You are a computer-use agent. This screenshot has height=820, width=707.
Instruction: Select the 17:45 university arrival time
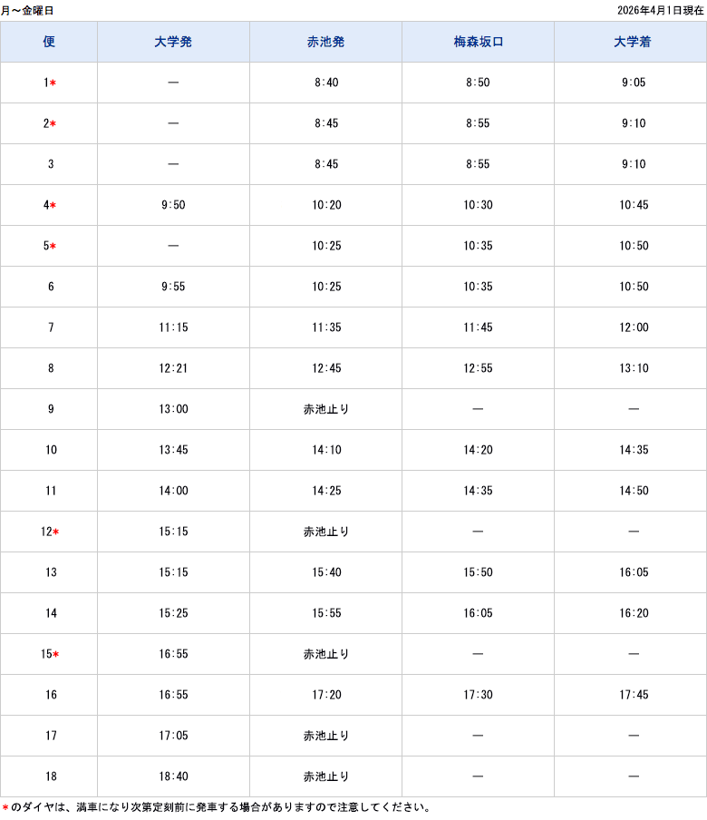pyautogui.click(x=633, y=695)
